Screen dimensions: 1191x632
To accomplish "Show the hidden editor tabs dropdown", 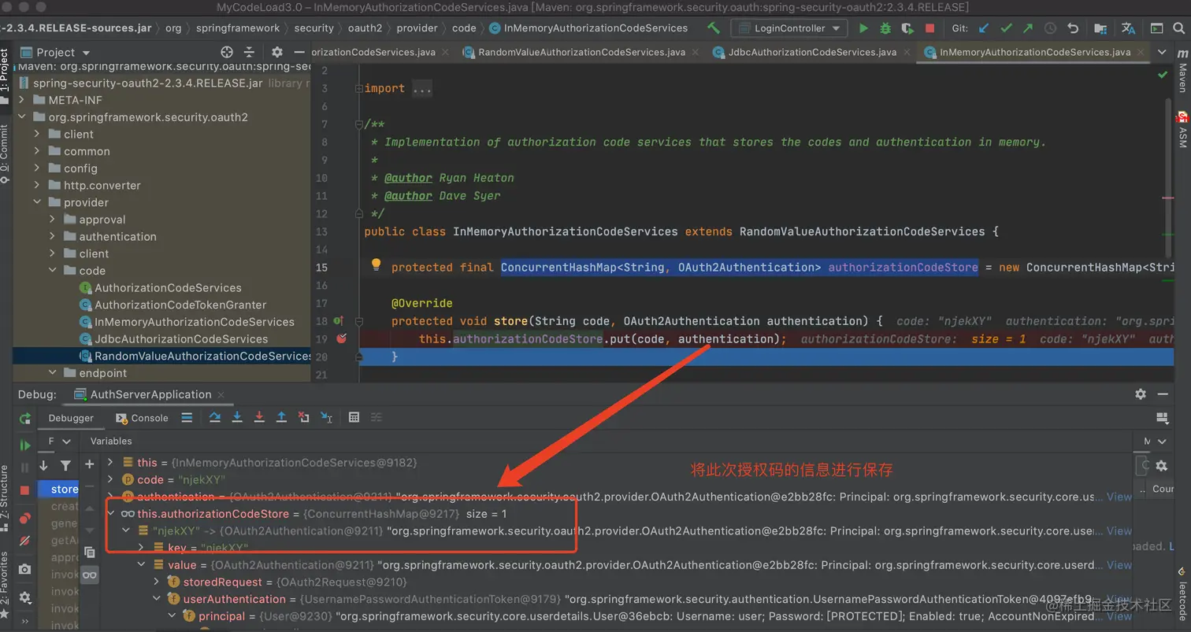I will click(x=1161, y=52).
